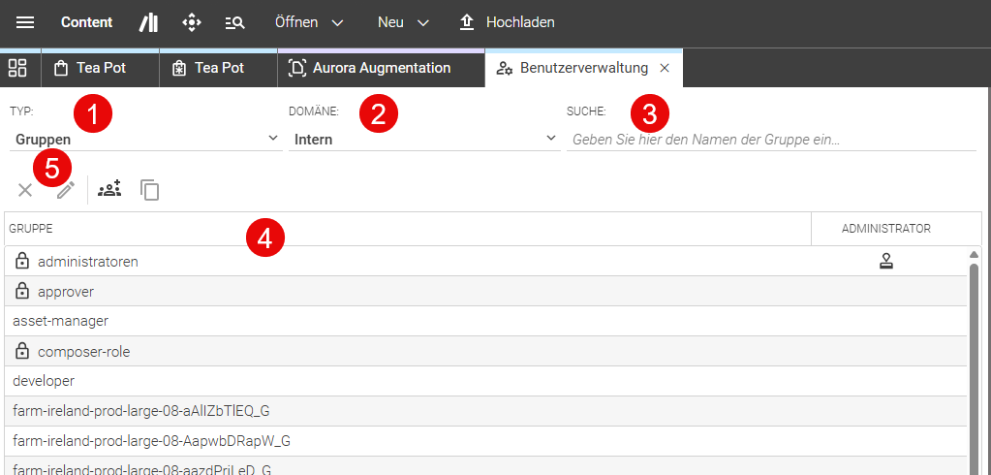Click the library books icon
The width and height of the screenshot is (991, 475).
click(148, 22)
